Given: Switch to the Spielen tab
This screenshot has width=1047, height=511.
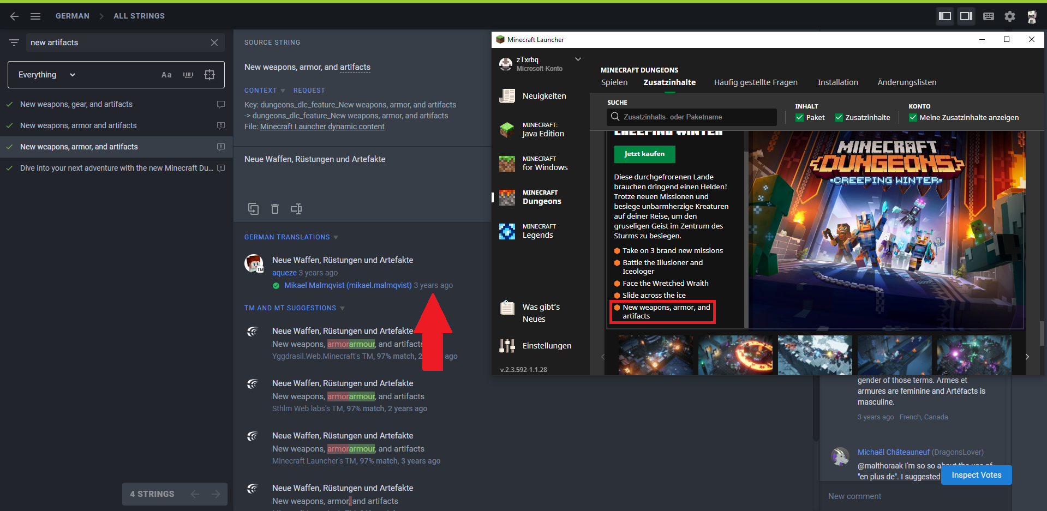Looking at the screenshot, I should (614, 82).
